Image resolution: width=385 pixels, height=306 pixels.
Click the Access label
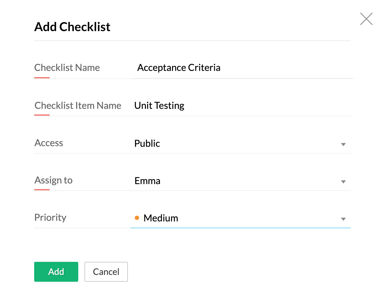tap(49, 143)
